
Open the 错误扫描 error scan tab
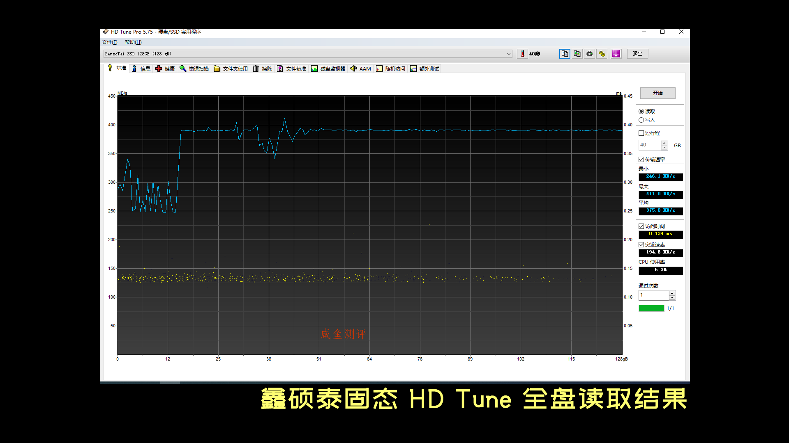194,69
